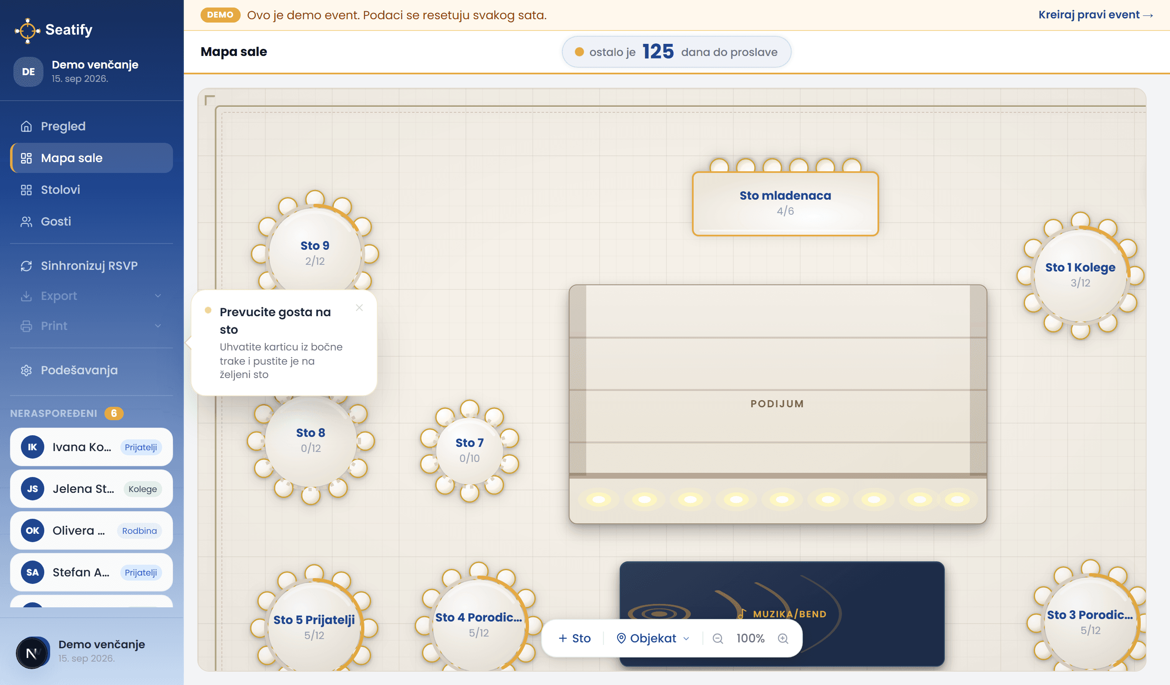Open Gosti guests icon

point(26,221)
